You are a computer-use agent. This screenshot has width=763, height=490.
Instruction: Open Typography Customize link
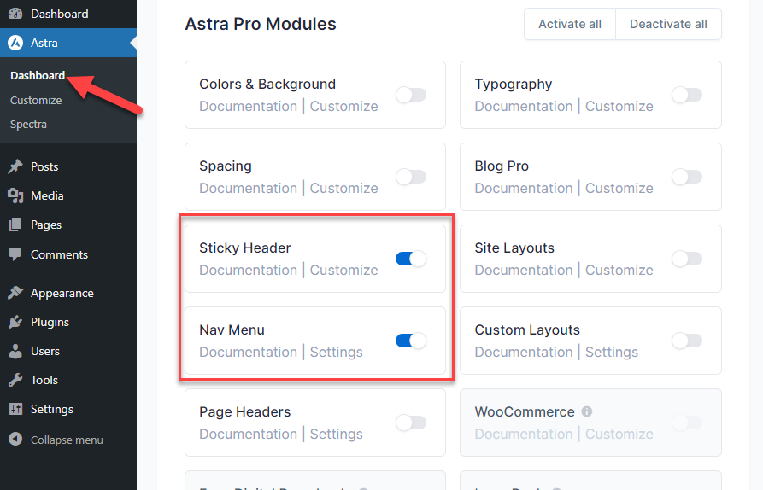(x=619, y=106)
